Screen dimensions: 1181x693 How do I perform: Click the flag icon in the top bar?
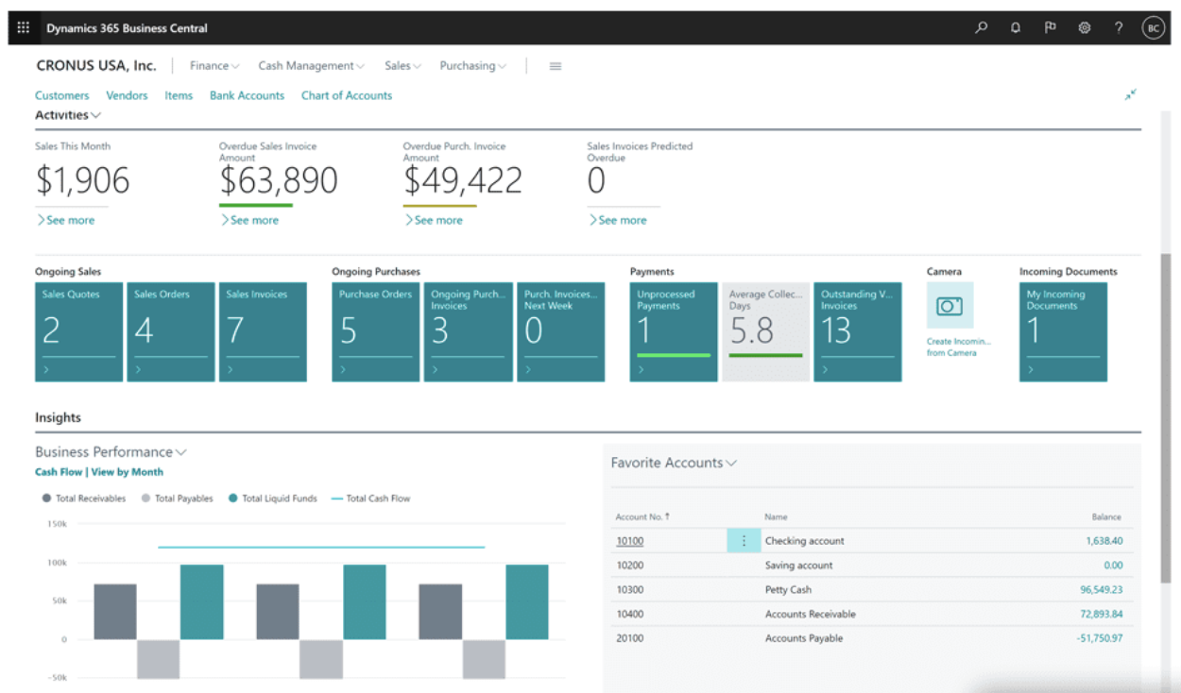click(x=1050, y=27)
